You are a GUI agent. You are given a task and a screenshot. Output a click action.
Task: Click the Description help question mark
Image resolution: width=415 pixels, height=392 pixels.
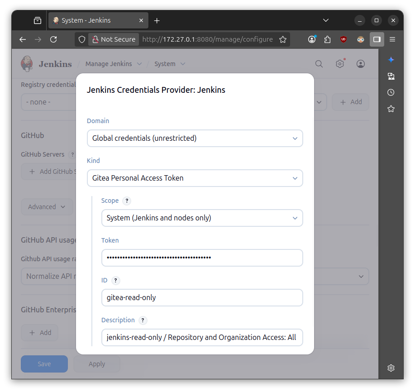coord(143,320)
